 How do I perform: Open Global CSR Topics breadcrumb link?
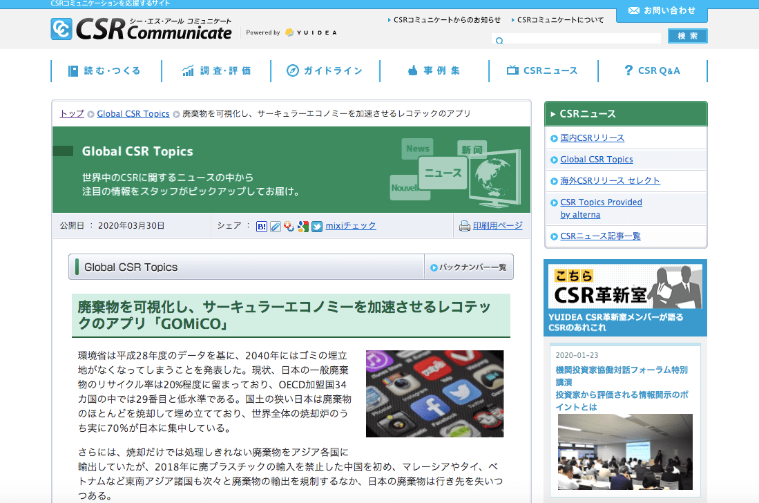[x=133, y=114]
